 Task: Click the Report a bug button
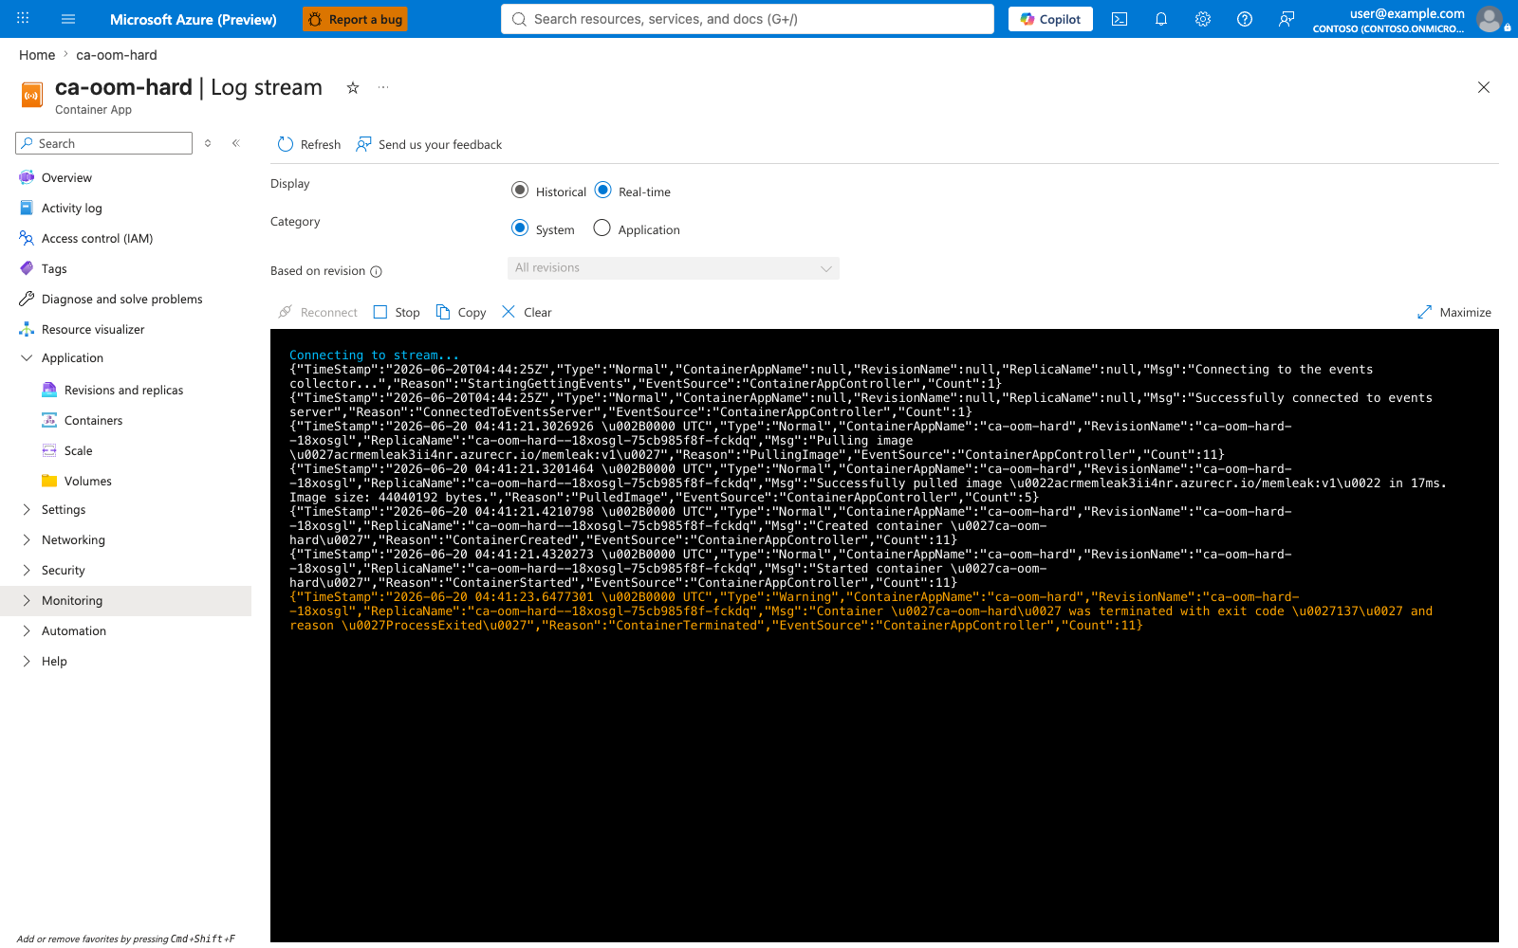click(355, 19)
